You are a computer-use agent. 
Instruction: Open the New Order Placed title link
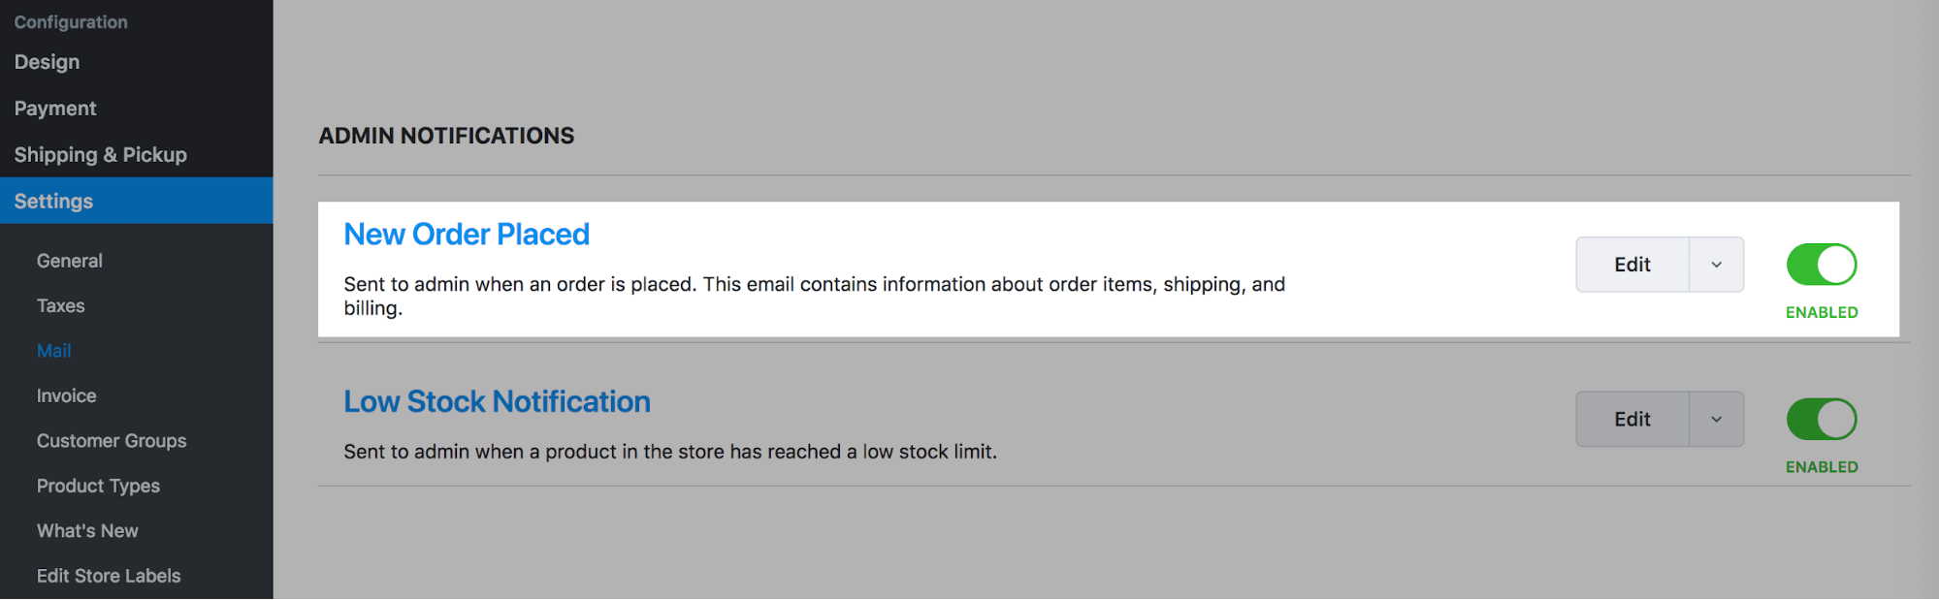(x=467, y=235)
